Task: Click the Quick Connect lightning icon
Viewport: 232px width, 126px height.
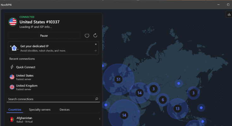Action: pyautogui.click(x=12, y=67)
